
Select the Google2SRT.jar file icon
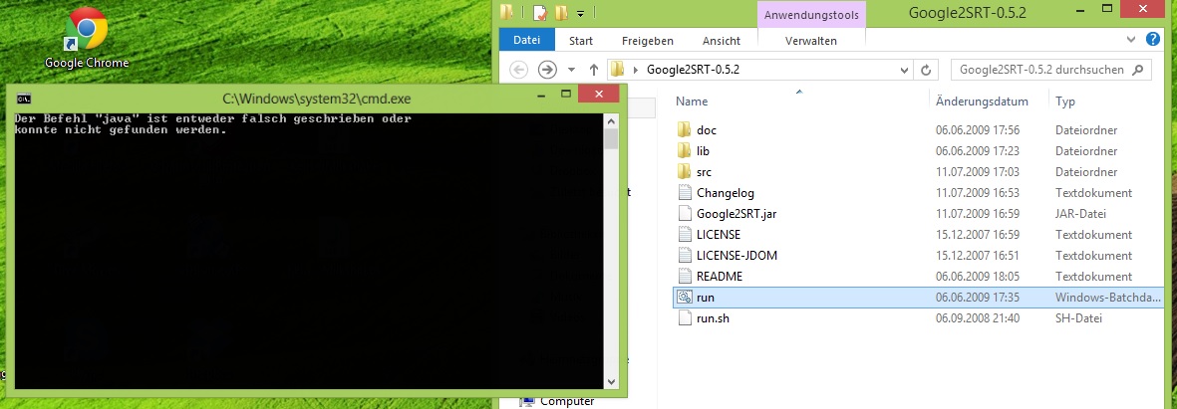pos(684,214)
